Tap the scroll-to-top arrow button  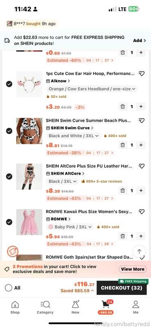(139, 251)
